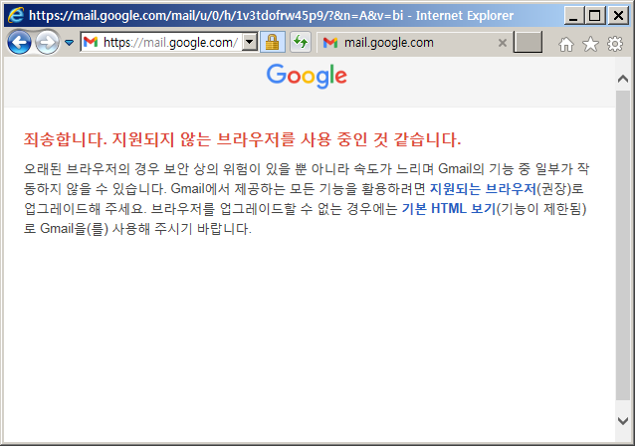Minimize the Internet Explorer window
Screen dimensions: 635x446
coord(573,16)
